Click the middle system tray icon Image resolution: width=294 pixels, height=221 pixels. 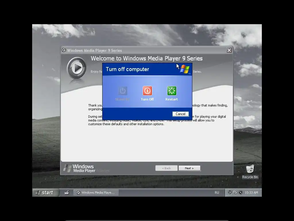tap(235, 192)
